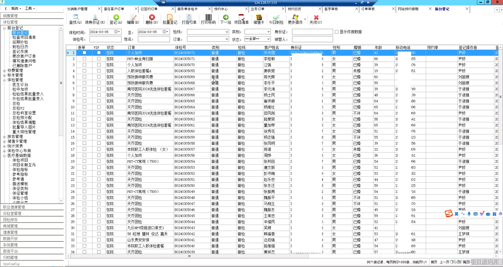Go to 首页 first page link
Screen dimensions: 503x267
point(434,262)
